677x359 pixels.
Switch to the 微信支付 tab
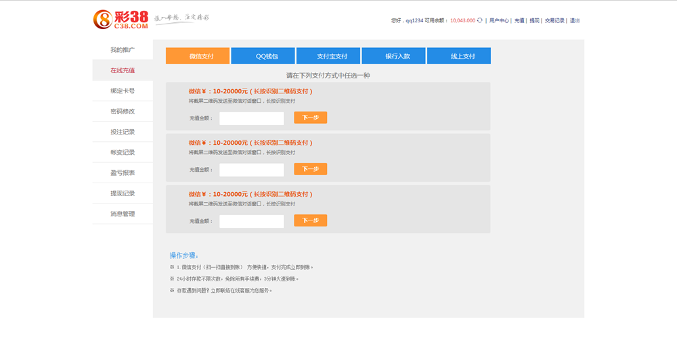pos(198,56)
